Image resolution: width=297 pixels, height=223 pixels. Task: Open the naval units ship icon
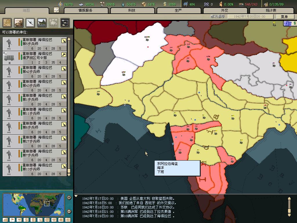point(41,22)
